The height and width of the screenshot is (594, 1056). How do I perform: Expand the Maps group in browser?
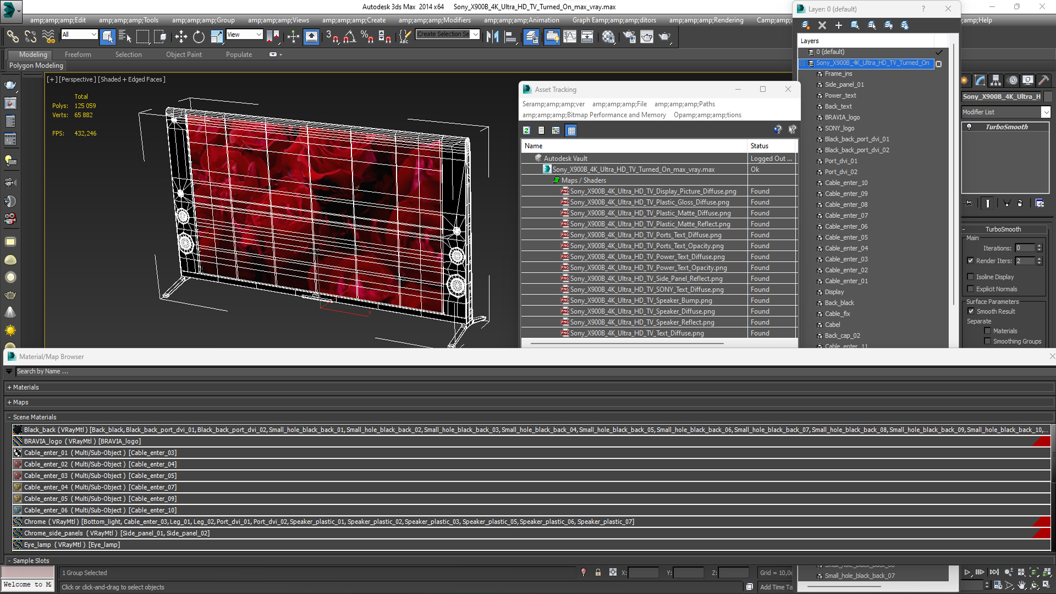tap(9, 402)
